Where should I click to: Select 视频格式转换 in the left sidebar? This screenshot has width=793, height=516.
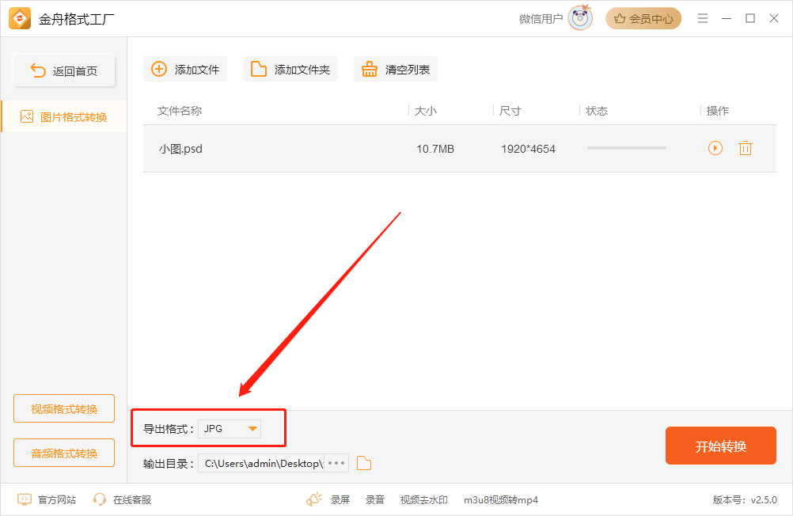click(63, 408)
